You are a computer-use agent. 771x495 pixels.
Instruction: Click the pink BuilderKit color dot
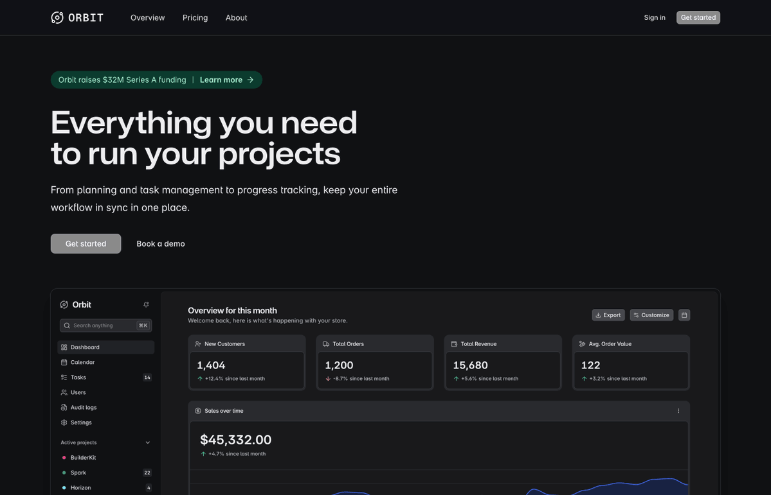(x=64, y=458)
